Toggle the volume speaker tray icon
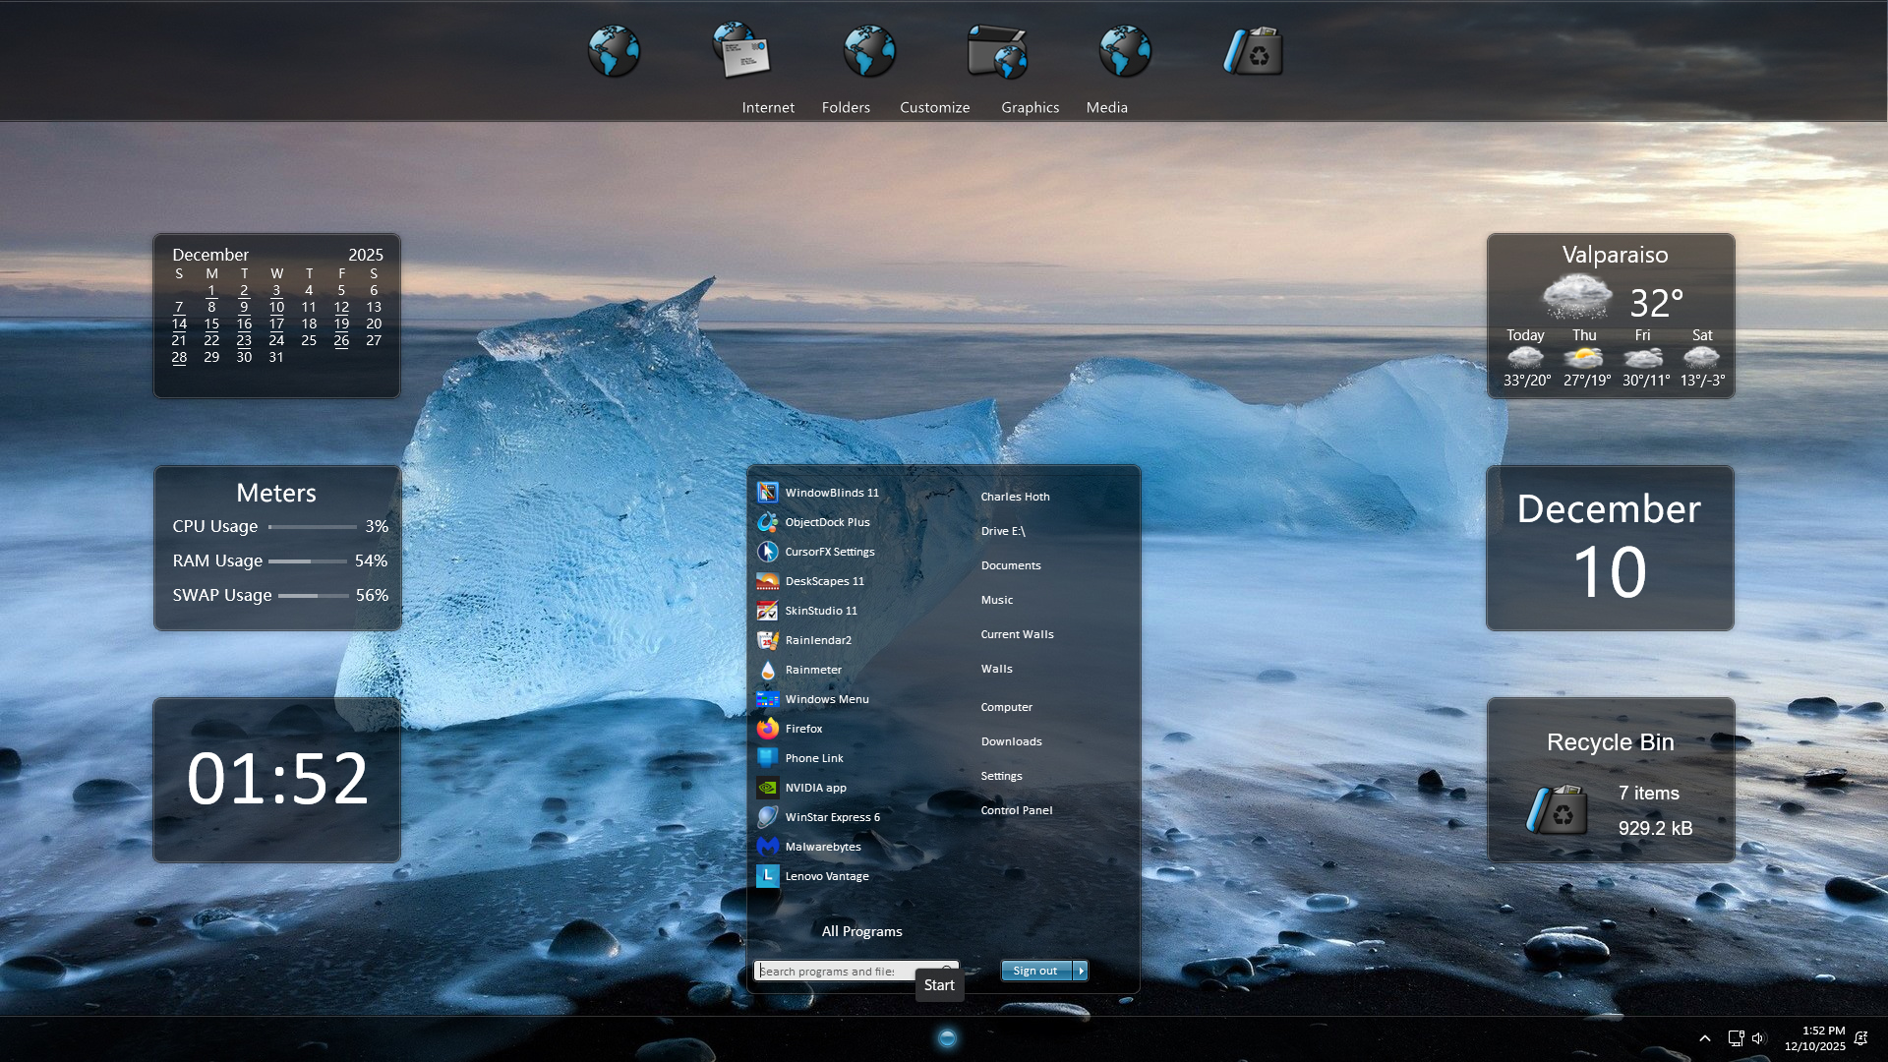The height and width of the screenshot is (1062, 1888). coord(1758,1038)
